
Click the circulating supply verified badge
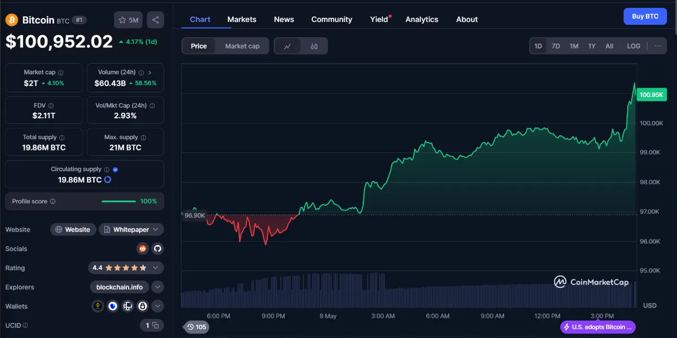click(115, 170)
